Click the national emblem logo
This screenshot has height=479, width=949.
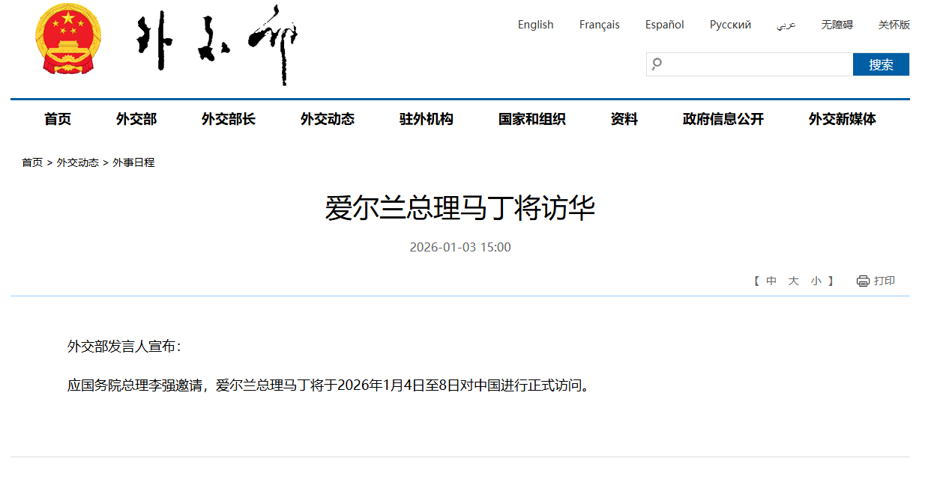68,39
